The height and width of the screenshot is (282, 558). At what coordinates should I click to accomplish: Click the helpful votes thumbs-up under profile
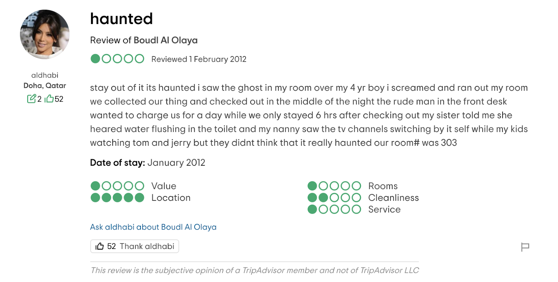49,99
